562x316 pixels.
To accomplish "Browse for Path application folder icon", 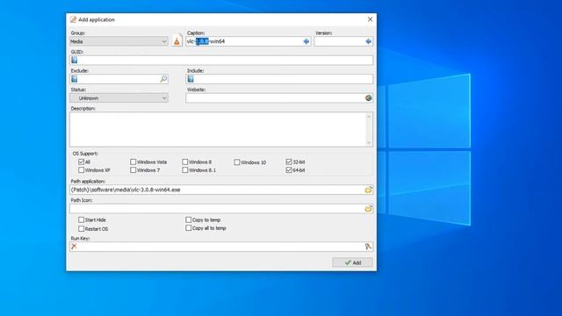I will [369, 190].
